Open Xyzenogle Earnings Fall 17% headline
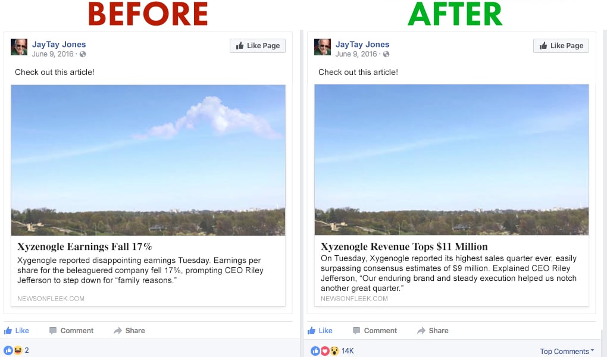 click(85, 247)
